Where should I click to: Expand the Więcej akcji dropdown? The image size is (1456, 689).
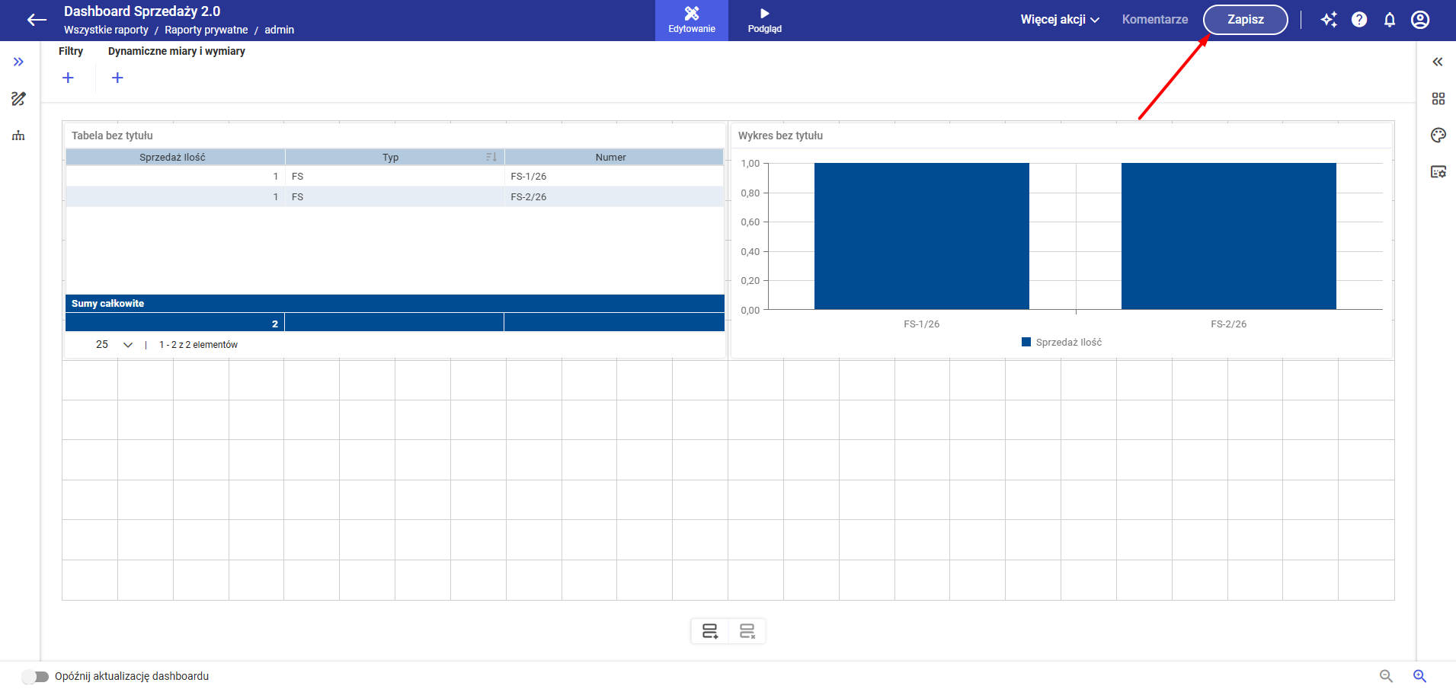[x=1060, y=20]
